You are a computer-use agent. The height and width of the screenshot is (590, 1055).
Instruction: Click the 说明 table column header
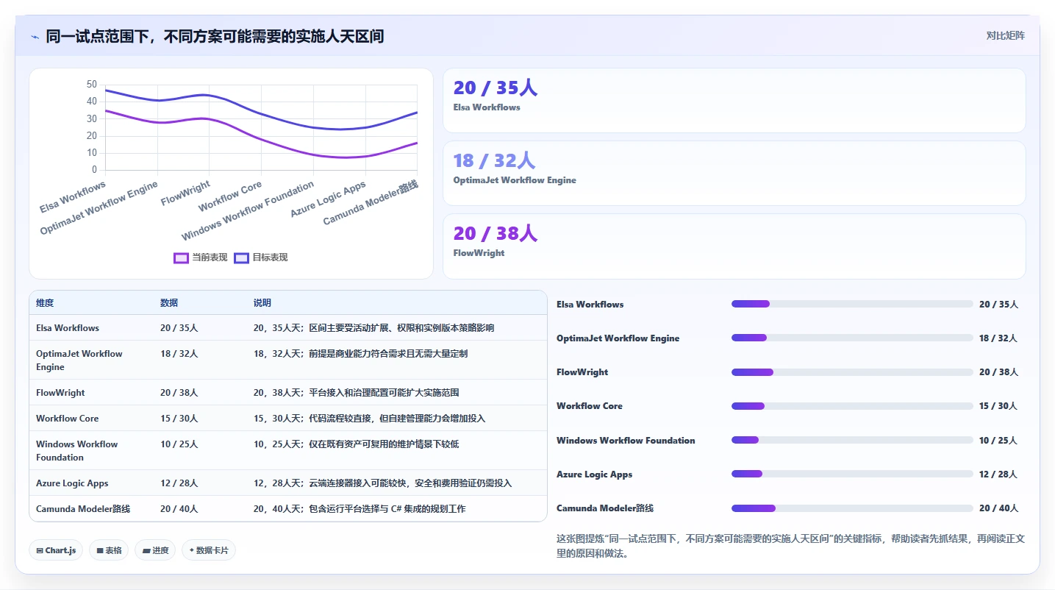262,303
